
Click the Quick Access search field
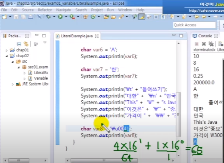194,25
